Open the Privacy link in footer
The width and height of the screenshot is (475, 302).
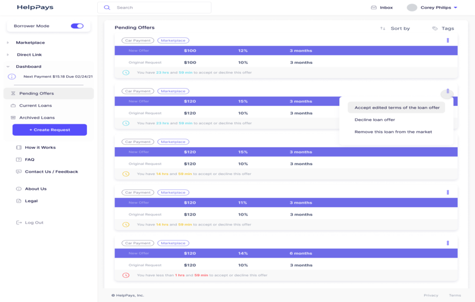click(x=431, y=295)
